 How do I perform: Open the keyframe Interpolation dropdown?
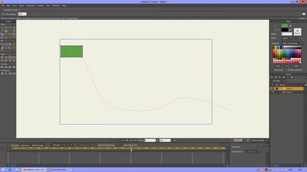[x=253, y=151]
